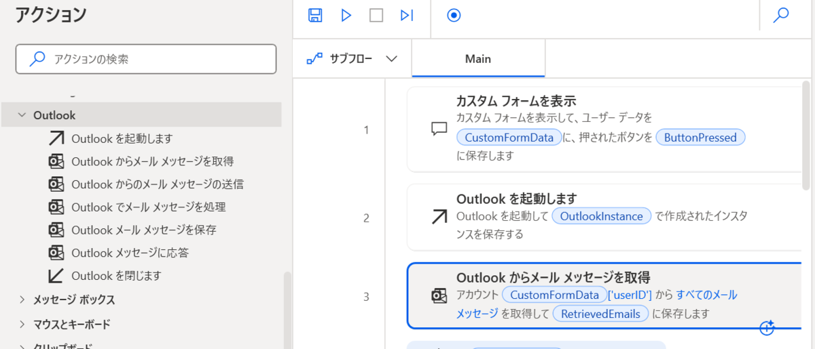This screenshot has height=349, width=815.
Task: Click line number 3 in the gutter
Action: tap(367, 296)
